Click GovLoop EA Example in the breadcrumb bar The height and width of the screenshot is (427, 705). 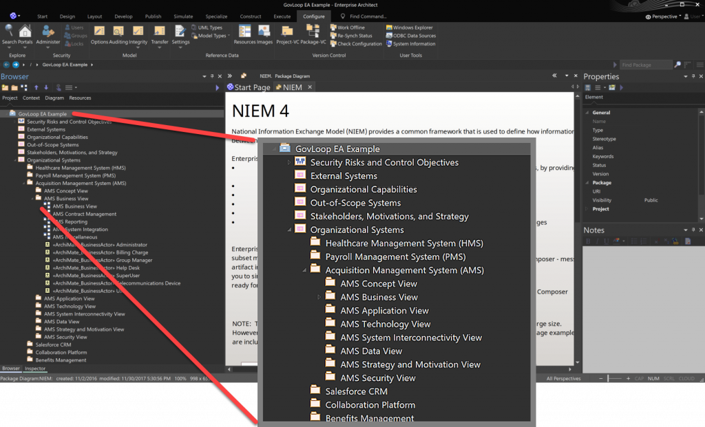coord(65,65)
